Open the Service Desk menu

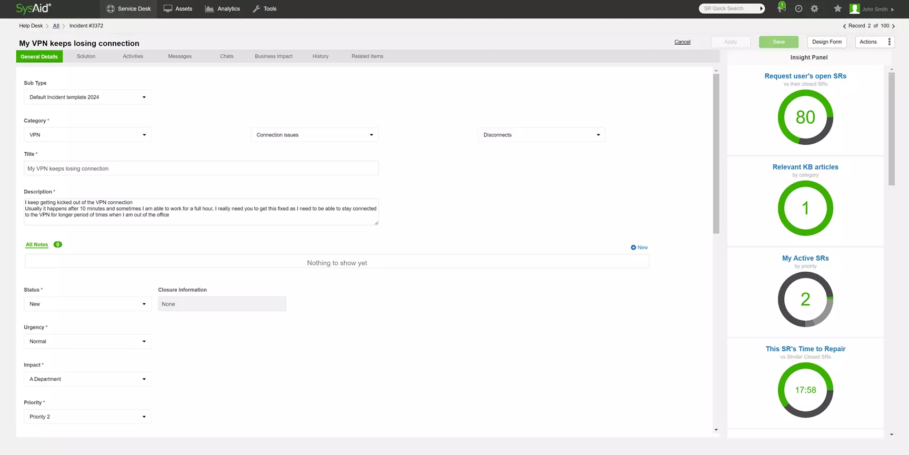(x=128, y=9)
